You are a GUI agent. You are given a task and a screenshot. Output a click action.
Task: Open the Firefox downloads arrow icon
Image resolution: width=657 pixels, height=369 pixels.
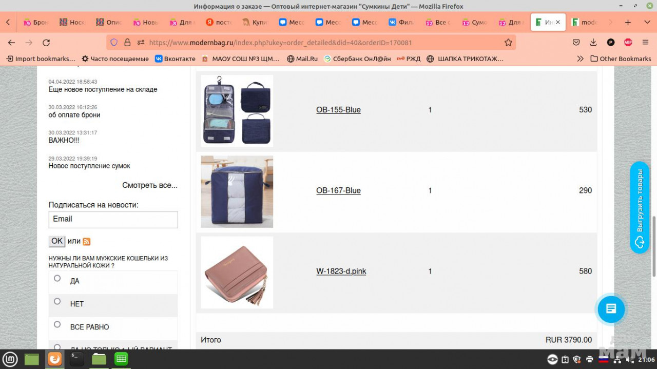pos(593,43)
